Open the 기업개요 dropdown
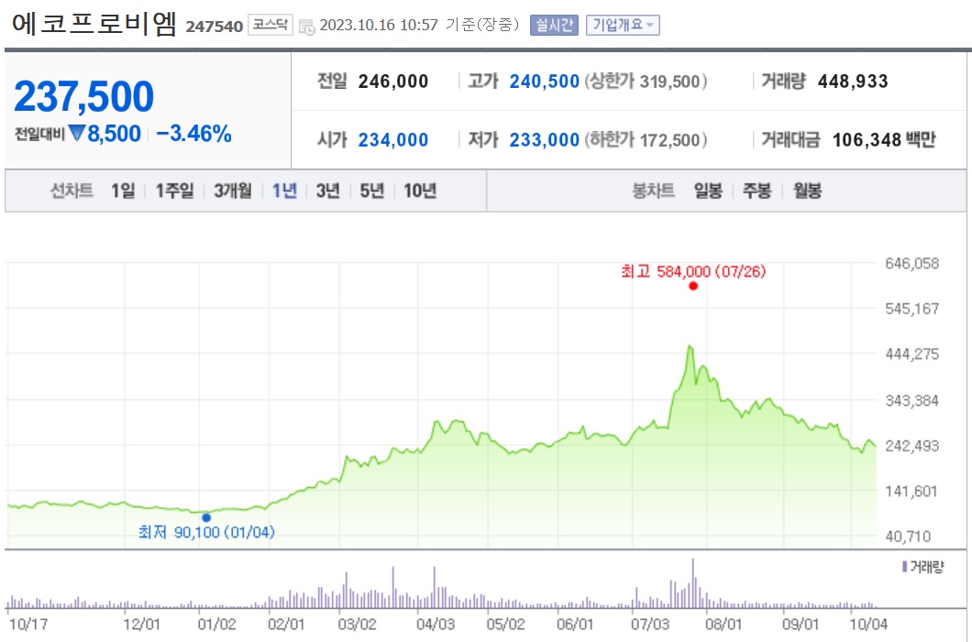The width and height of the screenshot is (972, 642). [x=623, y=26]
